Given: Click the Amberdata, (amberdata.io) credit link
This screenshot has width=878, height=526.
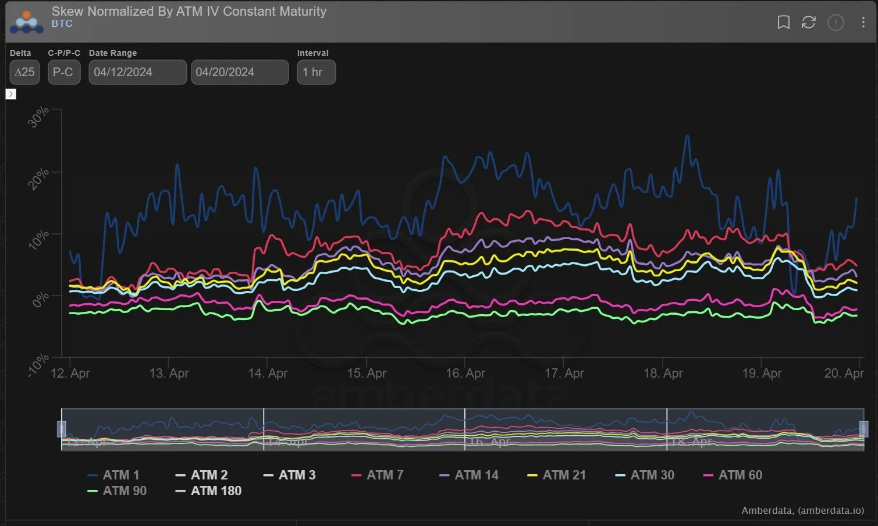Looking at the screenshot, I should point(802,510).
